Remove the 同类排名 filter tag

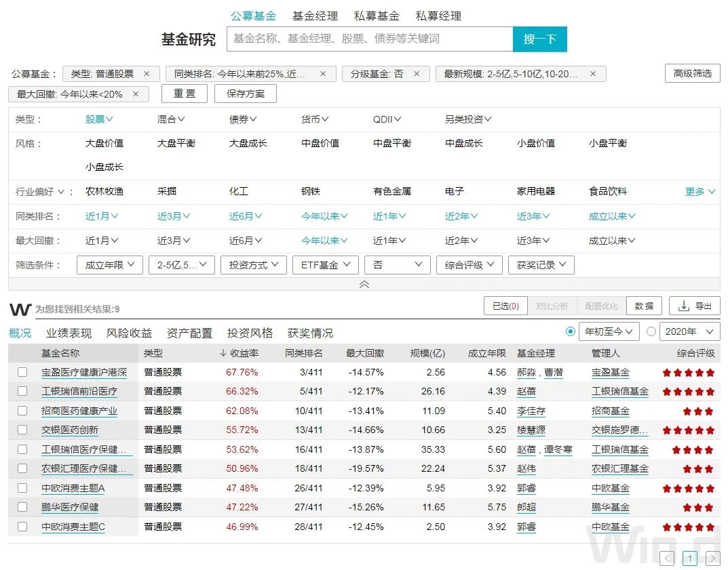point(323,74)
